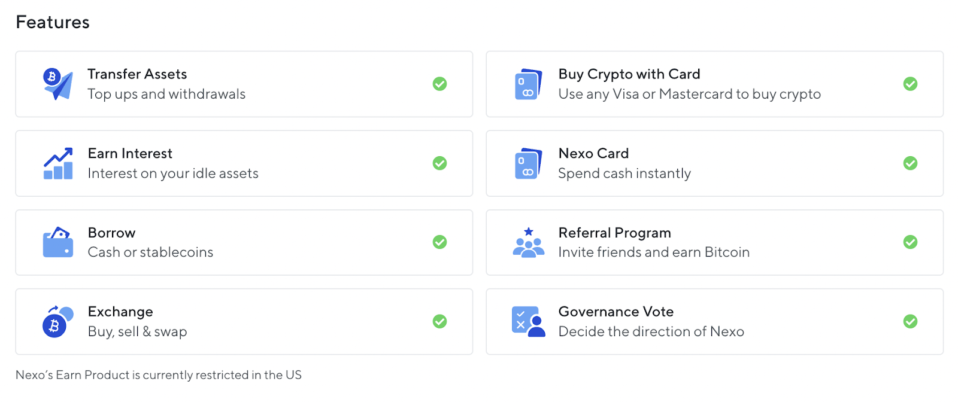Click the Earn Interest chart icon
The height and width of the screenshot is (402, 958).
[x=58, y=163]
